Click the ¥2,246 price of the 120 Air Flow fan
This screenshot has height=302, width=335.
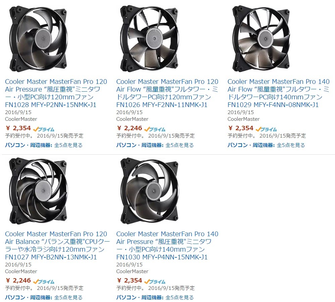pos(130,128)
